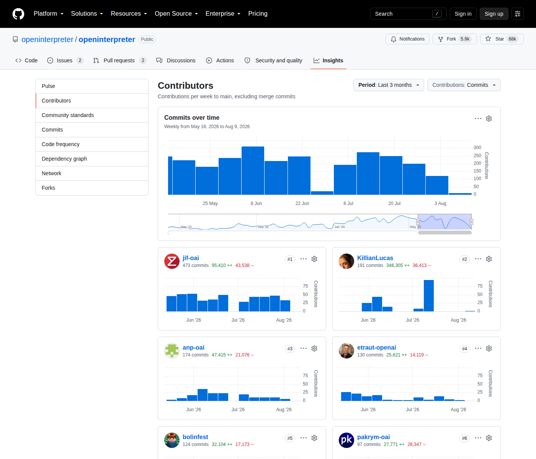Click the Search input field
This screenshot has width=536, height=459.
[x=409, y=14]
